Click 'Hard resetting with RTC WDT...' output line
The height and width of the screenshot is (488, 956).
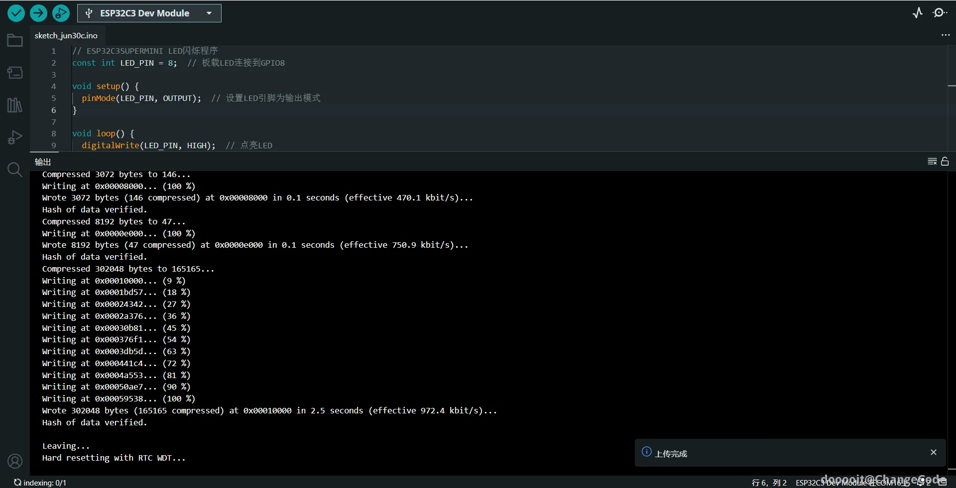click(x=114, y=458)
